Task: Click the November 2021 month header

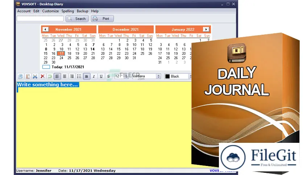Action: pyautogui.click(x=69, y=30)
